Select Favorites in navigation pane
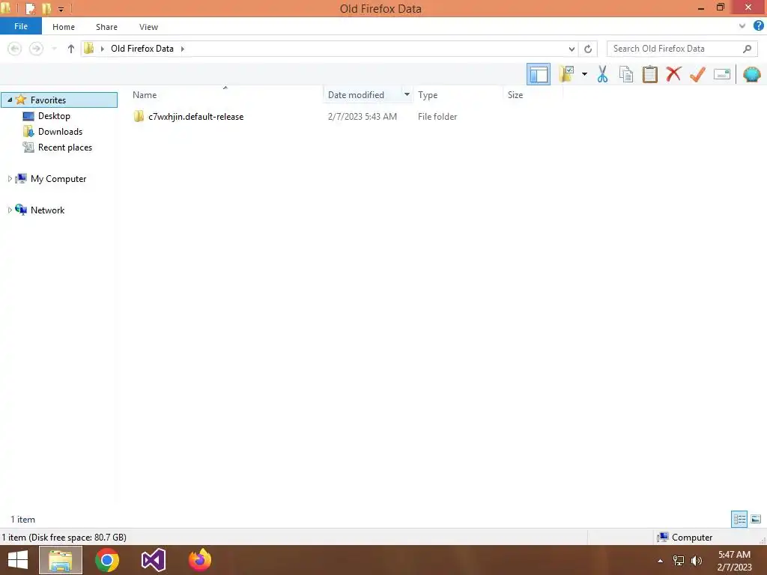 [x=48, y=100]
